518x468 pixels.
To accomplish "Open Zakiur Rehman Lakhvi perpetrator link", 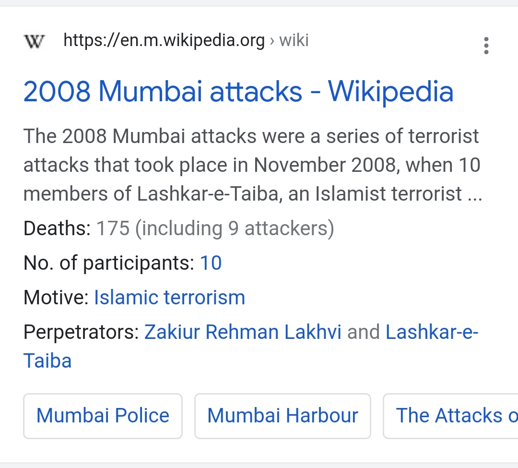I will (x=243, y=332).
